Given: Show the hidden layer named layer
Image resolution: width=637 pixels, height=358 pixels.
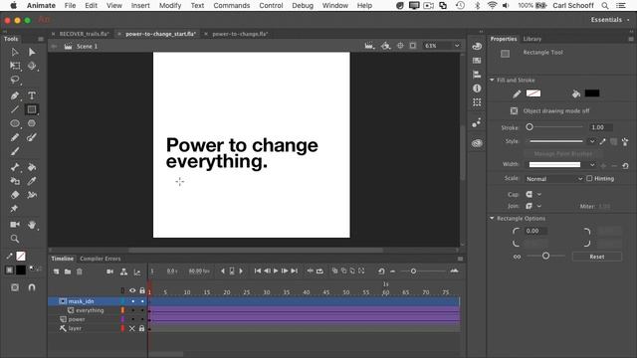Looking at the screenshot, I should click(132, 328).
